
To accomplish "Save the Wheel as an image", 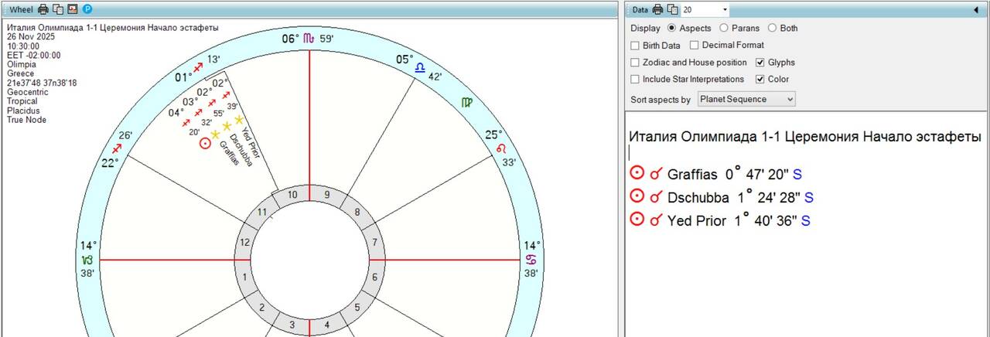I will [73, 9].
